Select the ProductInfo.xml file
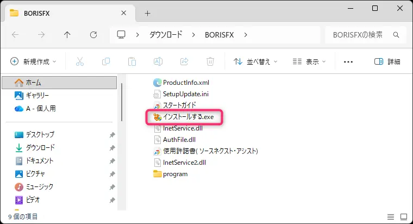The image size is (413, 224). tap(181, 83)
